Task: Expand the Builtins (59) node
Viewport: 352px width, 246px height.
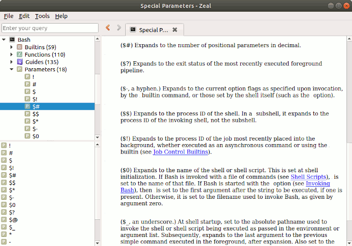Action: point(12,47)
